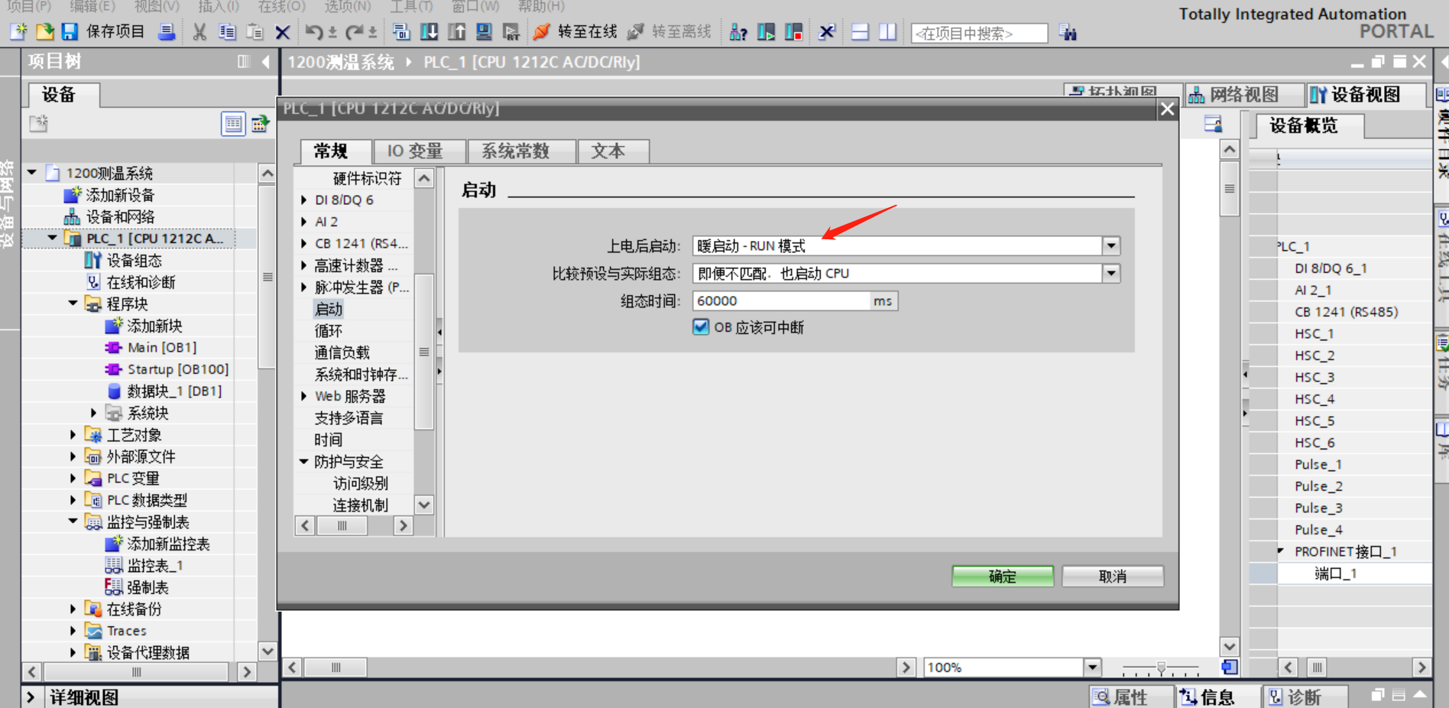Expand the 高速计数器 properties node

[304, 265]
